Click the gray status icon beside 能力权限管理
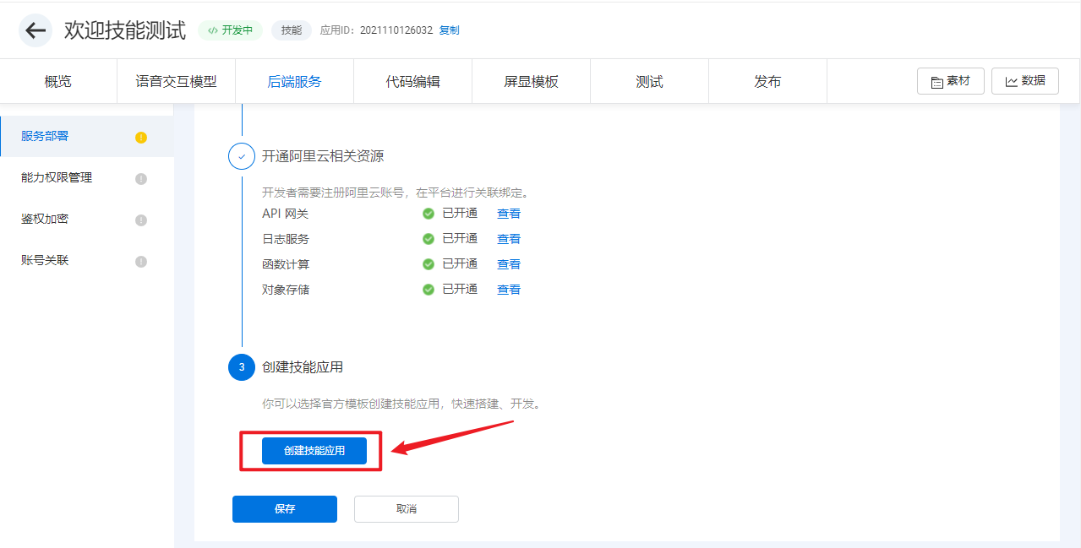The image size is (1081, 548). pos(141,178)
